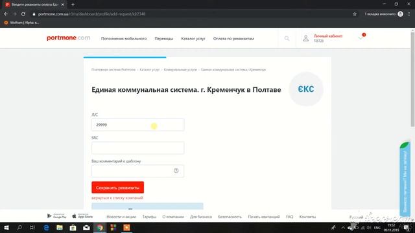Open the Каталог услуг menu item

click(x=193, y=39)
